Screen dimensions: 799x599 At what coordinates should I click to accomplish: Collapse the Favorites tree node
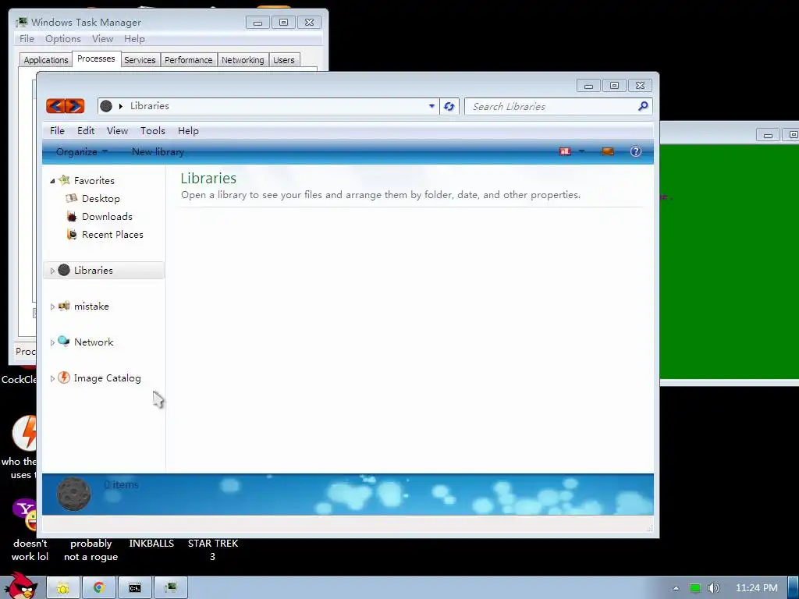click(x=52, y=181)
